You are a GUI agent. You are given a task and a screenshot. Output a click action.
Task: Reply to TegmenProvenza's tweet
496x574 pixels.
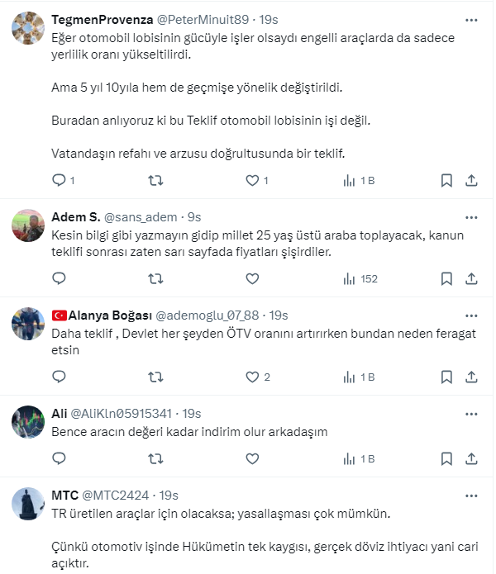coord(59,180)
